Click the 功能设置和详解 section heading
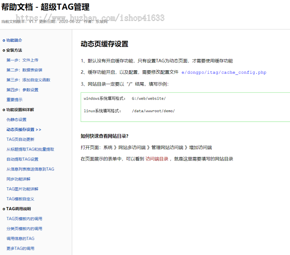Image resolution: width=290 pixels, height=255 pixels. click(x=20, y=110)
